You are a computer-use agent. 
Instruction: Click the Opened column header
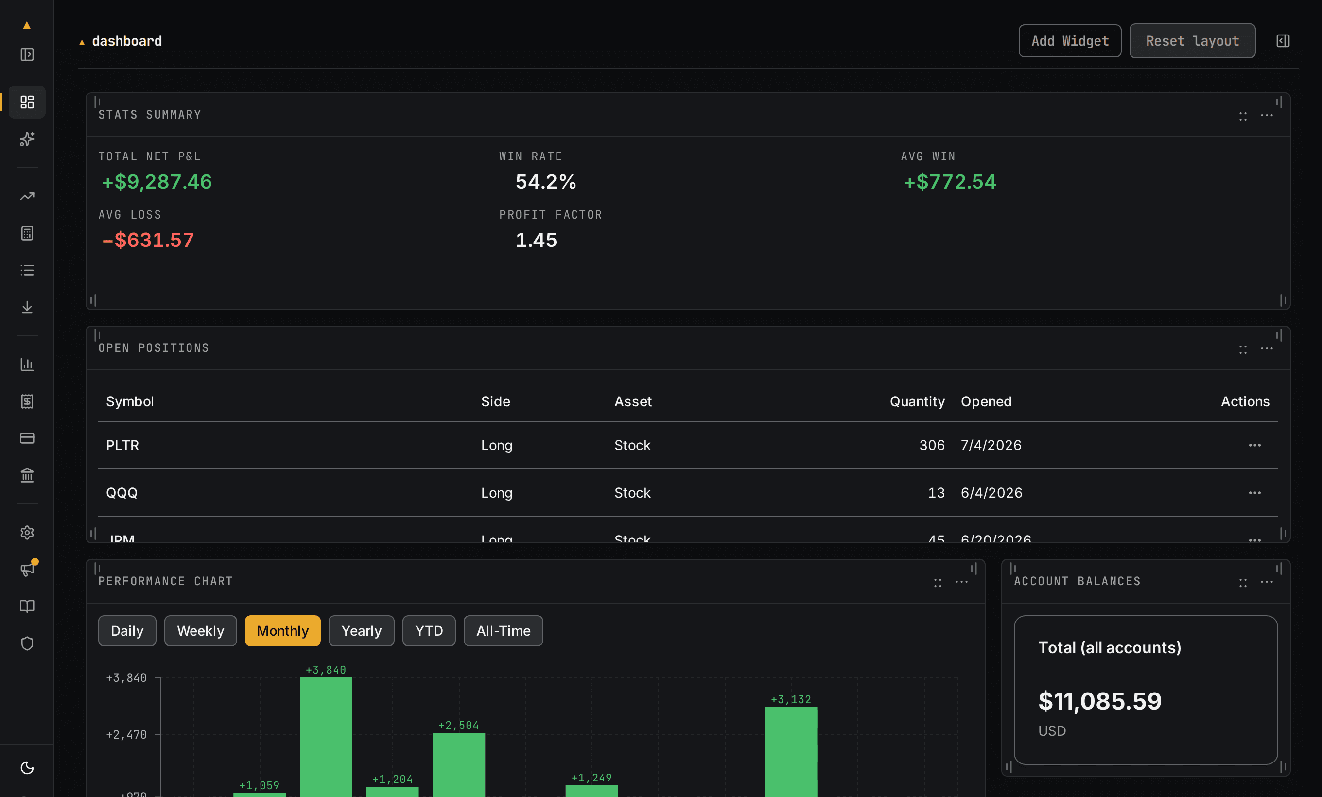[x=986, y=401]
